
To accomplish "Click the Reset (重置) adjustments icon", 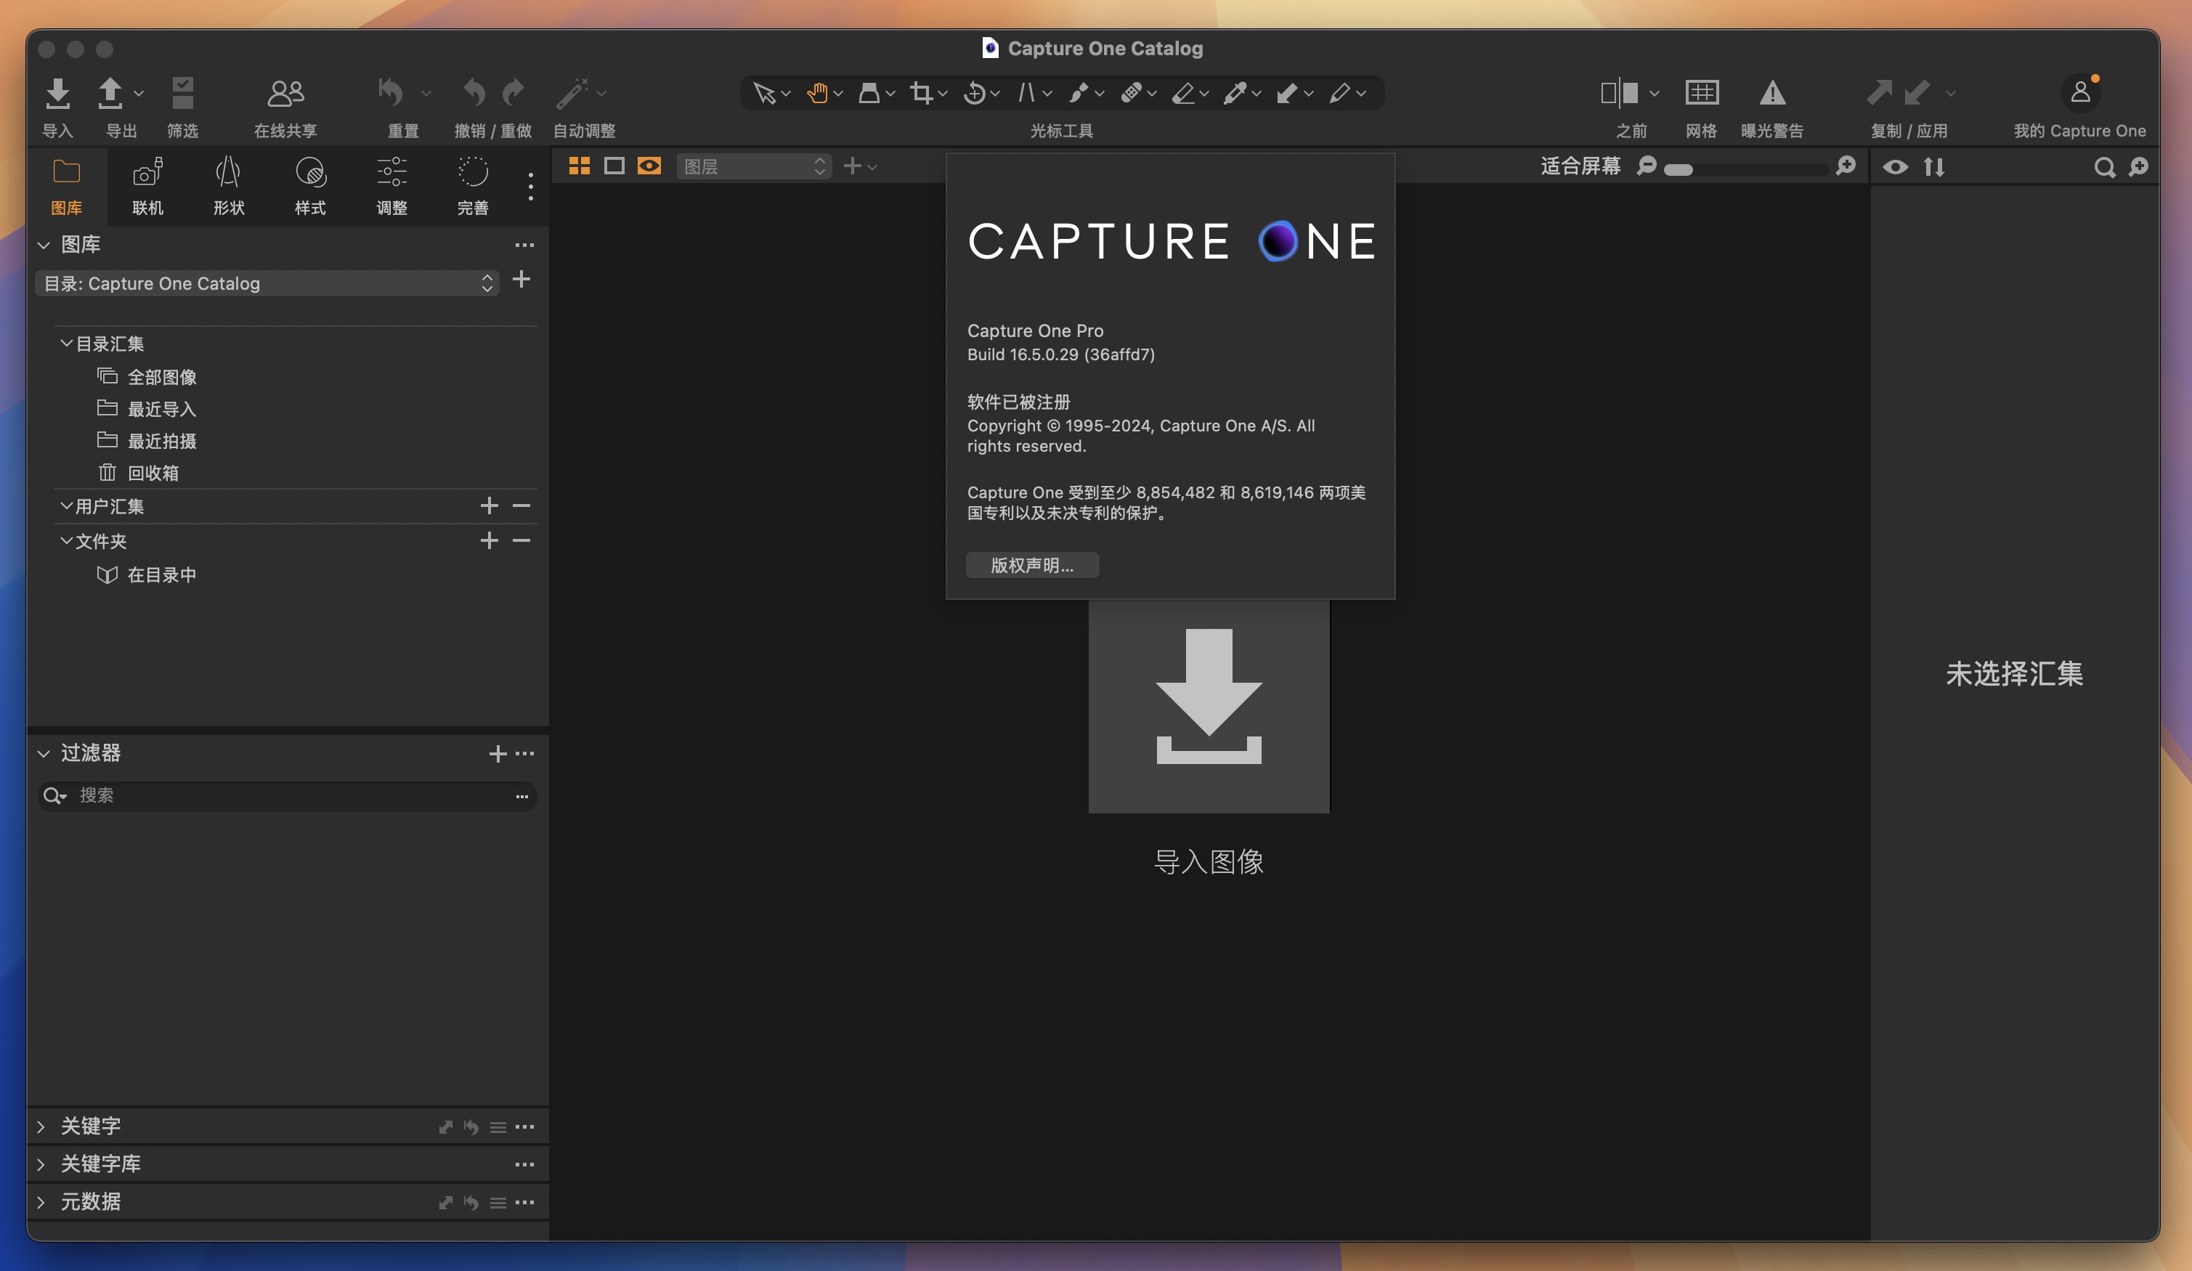I will (x=391, y=92).
